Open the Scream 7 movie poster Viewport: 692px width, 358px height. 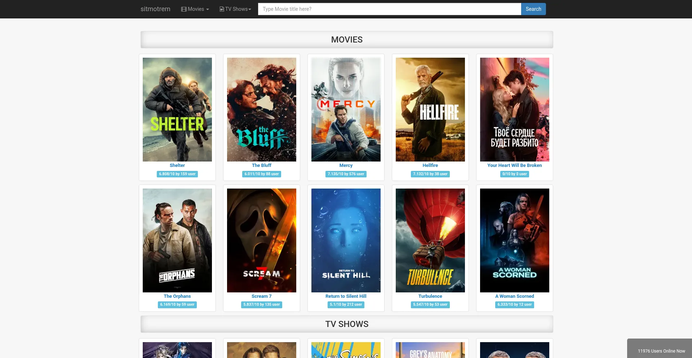tap(262, 240)
